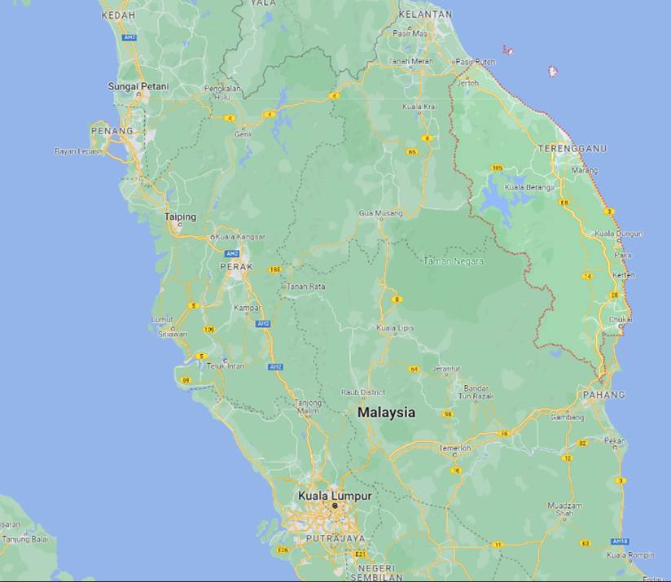Select the Penang state label
Screen dimensions: 671x582
112,131
